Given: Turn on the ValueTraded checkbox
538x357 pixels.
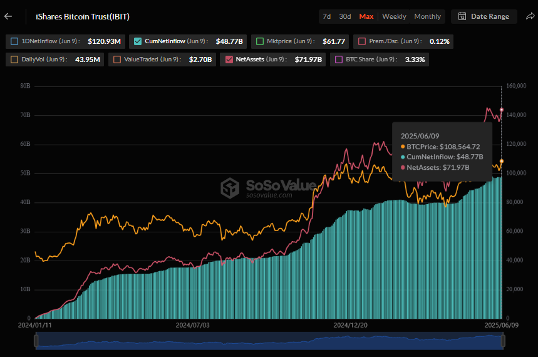Looking at the screenshot, I should (x=117, y=59).
